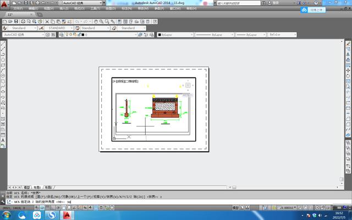Open the AutoCAD icon in Windows taskbar

[67, 215]
